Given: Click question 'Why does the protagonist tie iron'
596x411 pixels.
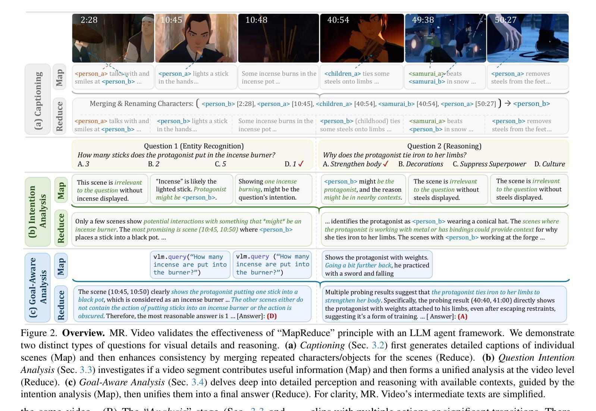Looking at the screenshot, I should click(395, 155).
